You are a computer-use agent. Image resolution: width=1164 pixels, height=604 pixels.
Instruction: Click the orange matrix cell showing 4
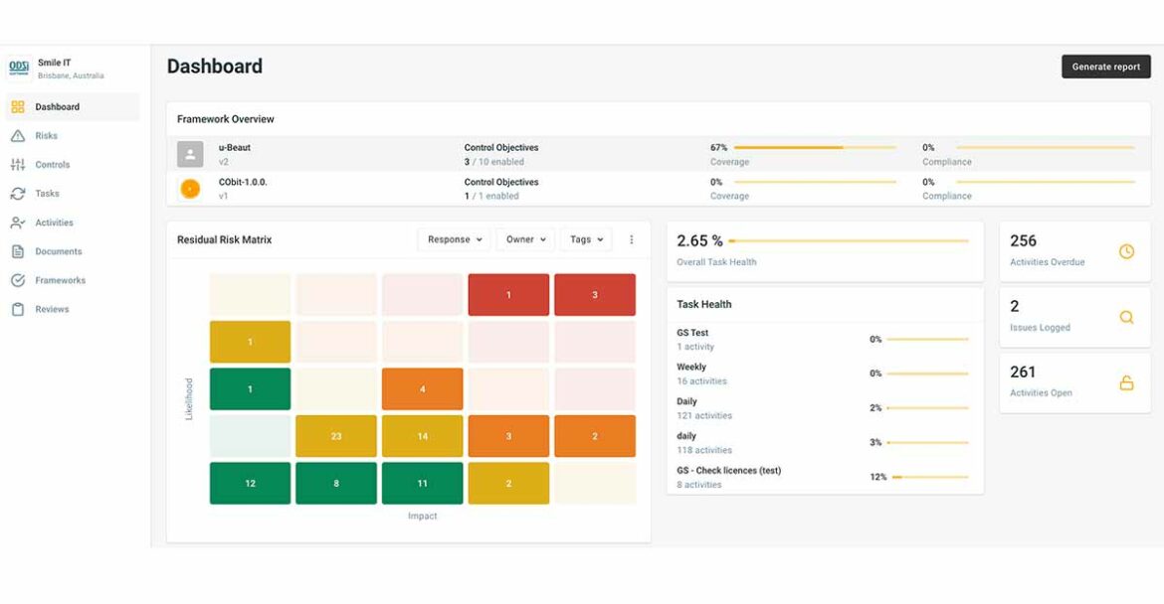click(x=423, y=389)
